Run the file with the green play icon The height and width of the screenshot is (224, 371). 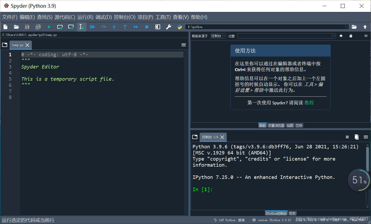point(49,27)
